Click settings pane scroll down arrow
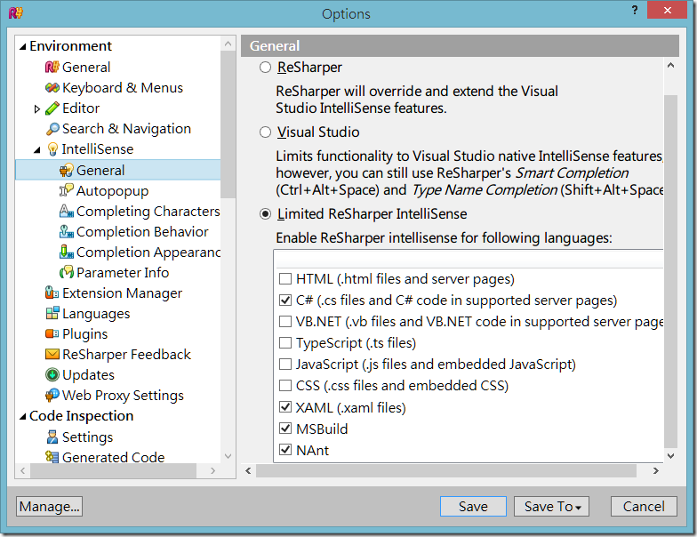This screenshot has height=537, width=697. [670, 455]
